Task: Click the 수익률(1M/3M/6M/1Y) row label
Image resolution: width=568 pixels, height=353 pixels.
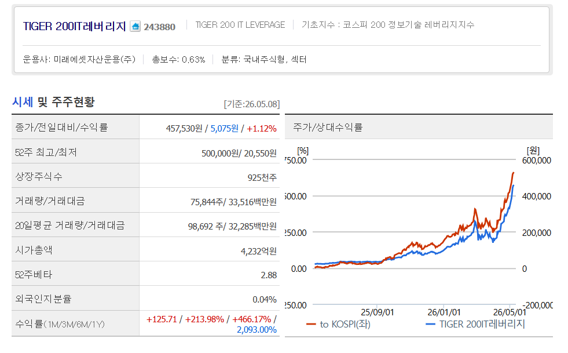Action: 60,324
